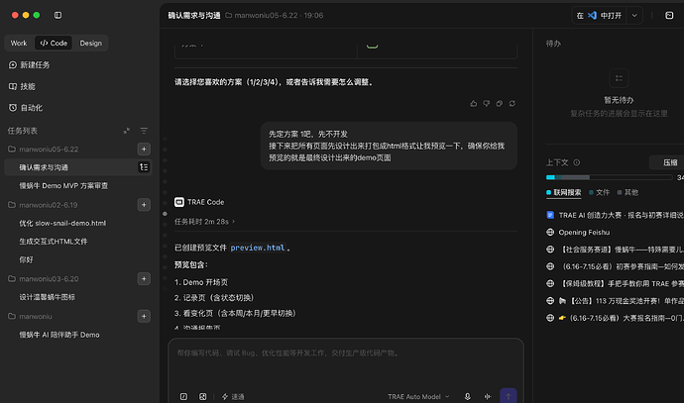
Task: Open the 生成交互式HTML文件 task
Action: 54,242
